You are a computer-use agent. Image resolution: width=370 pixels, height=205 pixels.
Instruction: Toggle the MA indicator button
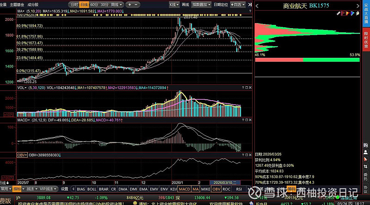pos(196,189)
